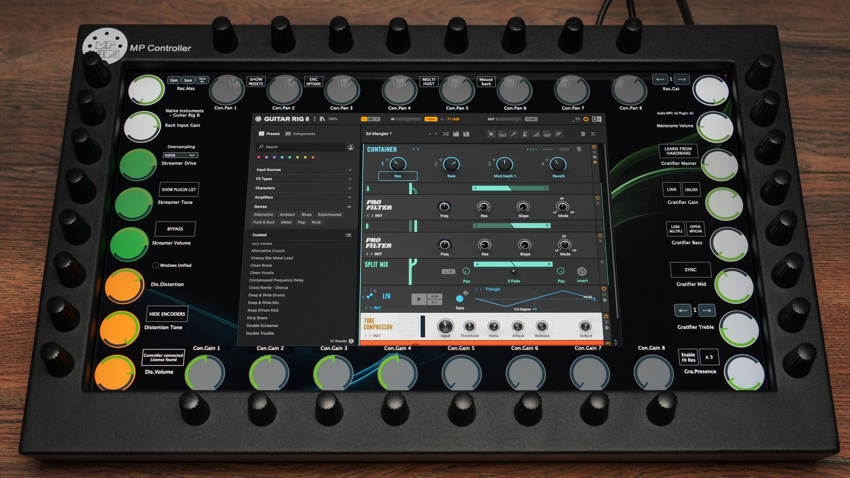Click the results info icon beside 51 Results

coord(351,341)
